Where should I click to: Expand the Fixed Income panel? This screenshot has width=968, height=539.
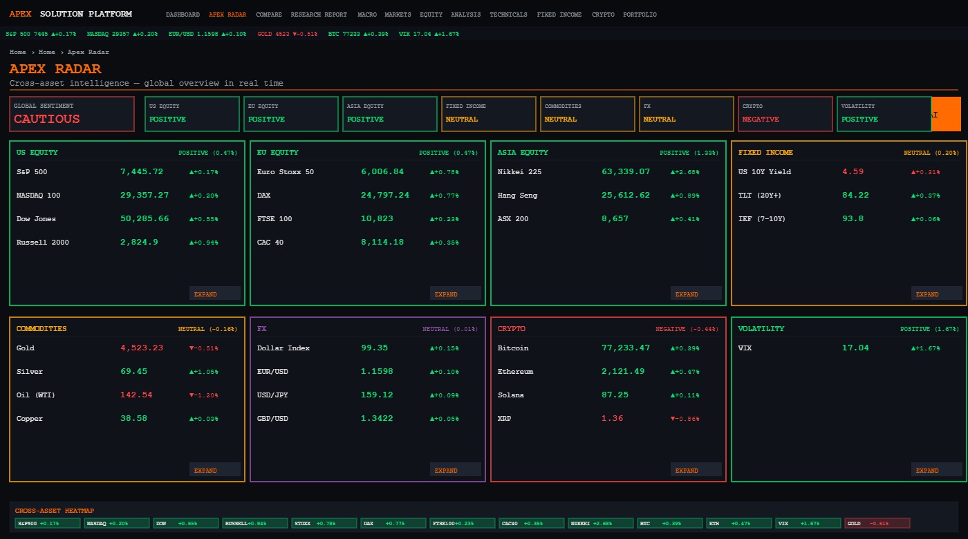937,294
